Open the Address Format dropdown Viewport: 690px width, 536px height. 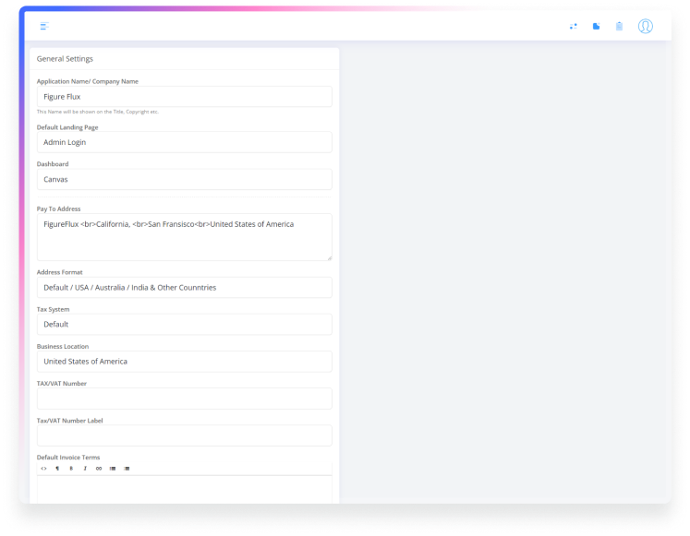pyautogui.click(x=184, y=288)
